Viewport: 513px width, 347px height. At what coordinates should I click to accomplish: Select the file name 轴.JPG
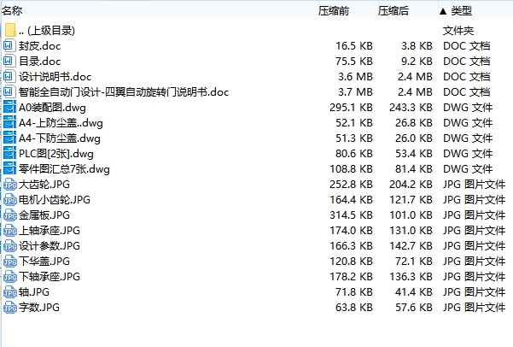[34, 292]
